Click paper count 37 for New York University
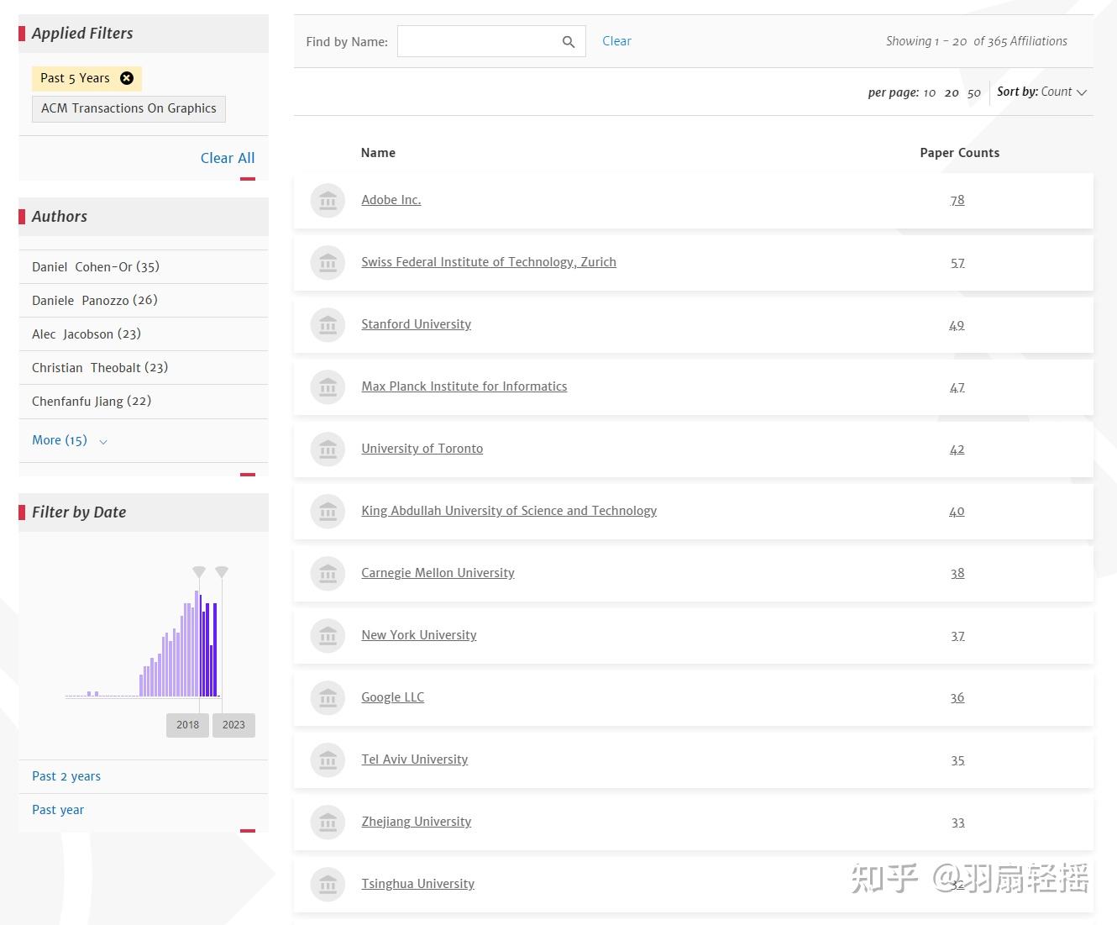This screenshot has width=1117, height=925. [957, 636]
